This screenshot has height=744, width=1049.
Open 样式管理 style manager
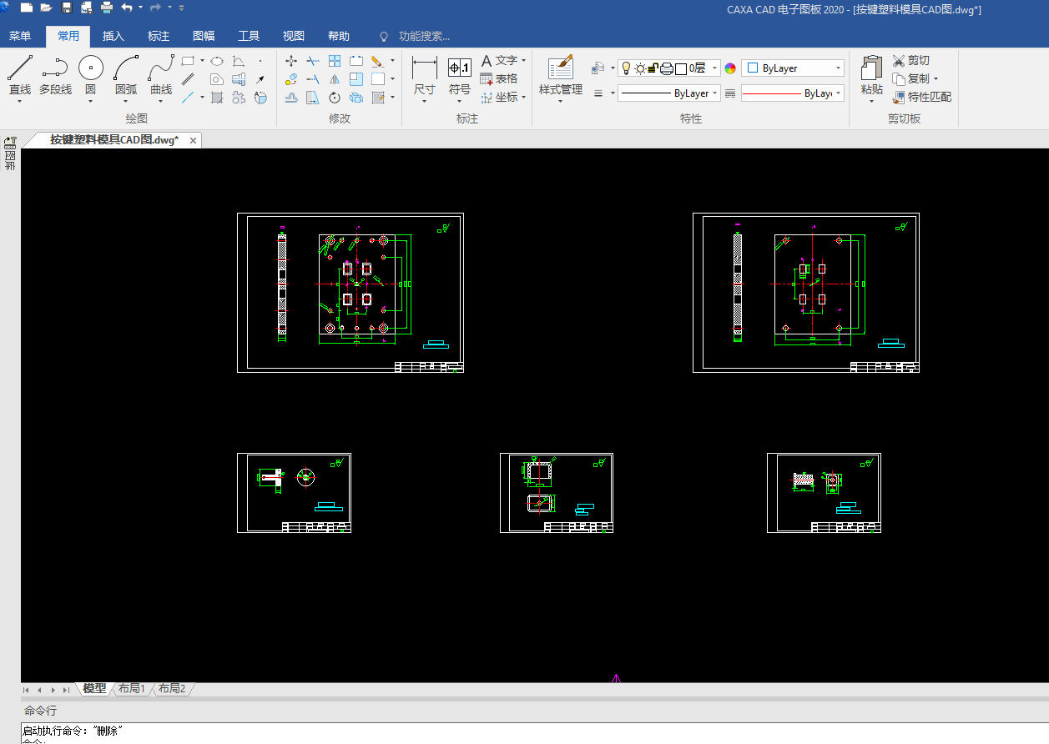560,75
